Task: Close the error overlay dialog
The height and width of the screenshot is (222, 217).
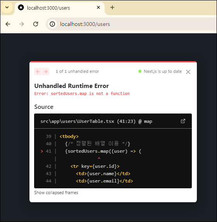Action: click(188, 72)
